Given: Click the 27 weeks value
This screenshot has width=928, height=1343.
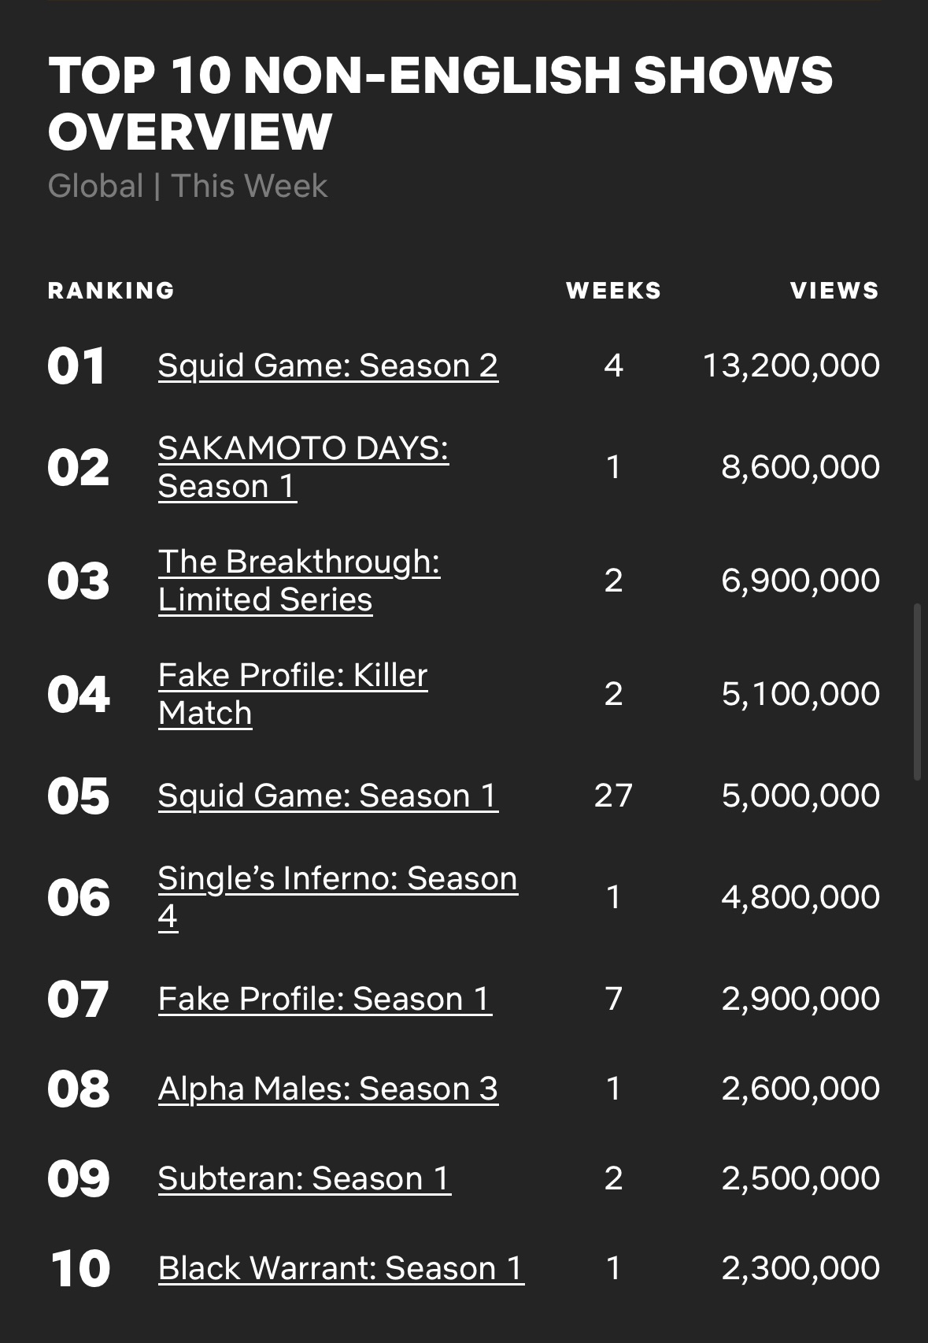Looking at the screenshot, I should (x=614, y=796).
